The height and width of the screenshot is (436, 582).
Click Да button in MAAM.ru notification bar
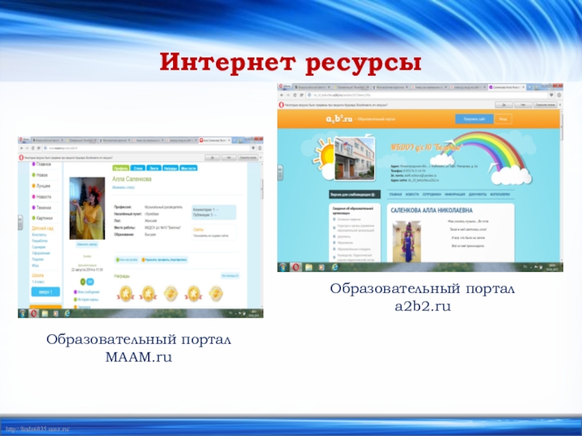click(x=212, y=158)
